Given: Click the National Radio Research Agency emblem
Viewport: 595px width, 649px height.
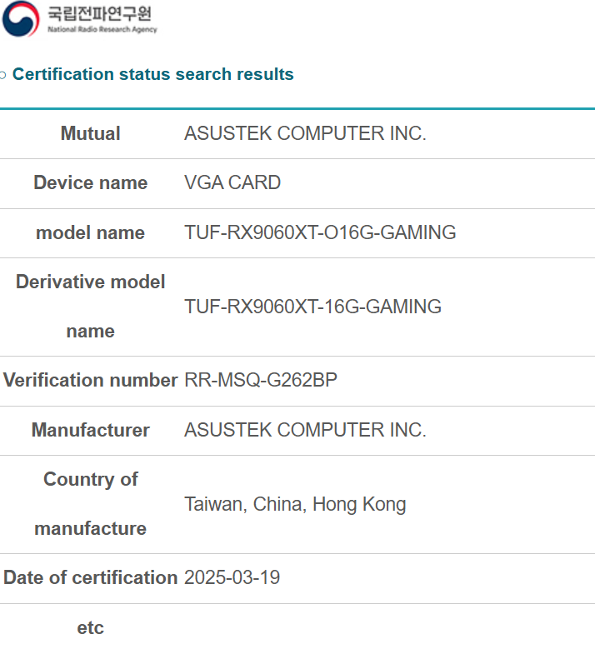Looking at the screenshot, I should point(21,18).
